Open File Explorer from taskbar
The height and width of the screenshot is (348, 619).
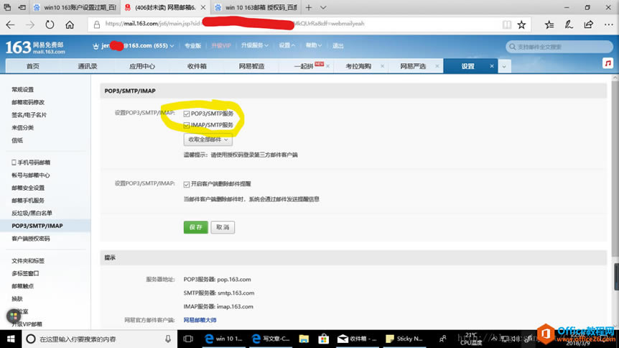click(x=304, y=339)
